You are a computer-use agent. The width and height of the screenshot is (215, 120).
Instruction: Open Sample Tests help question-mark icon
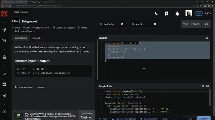coord(207,86)
